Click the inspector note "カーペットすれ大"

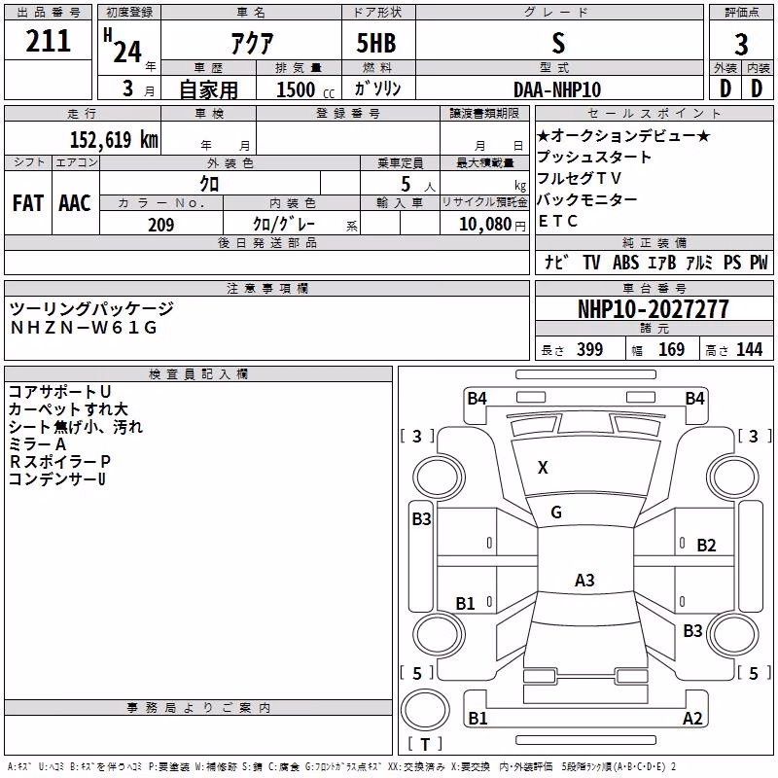coord(68,408)
